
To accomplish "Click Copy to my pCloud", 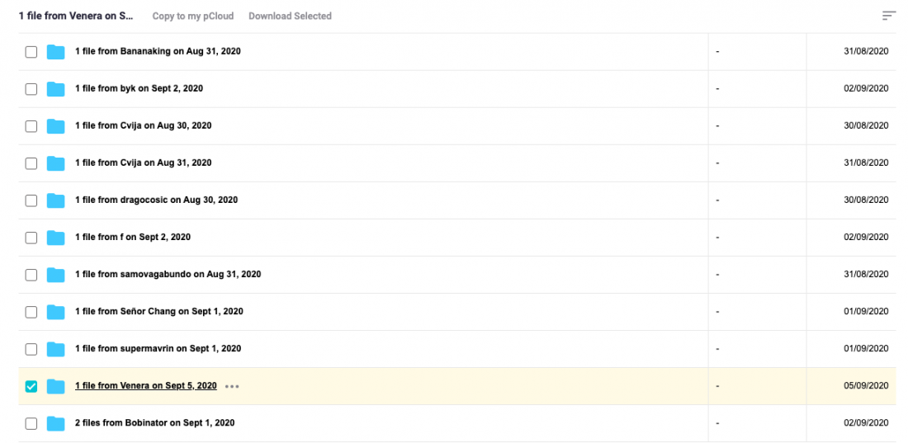I will (193, 16).
